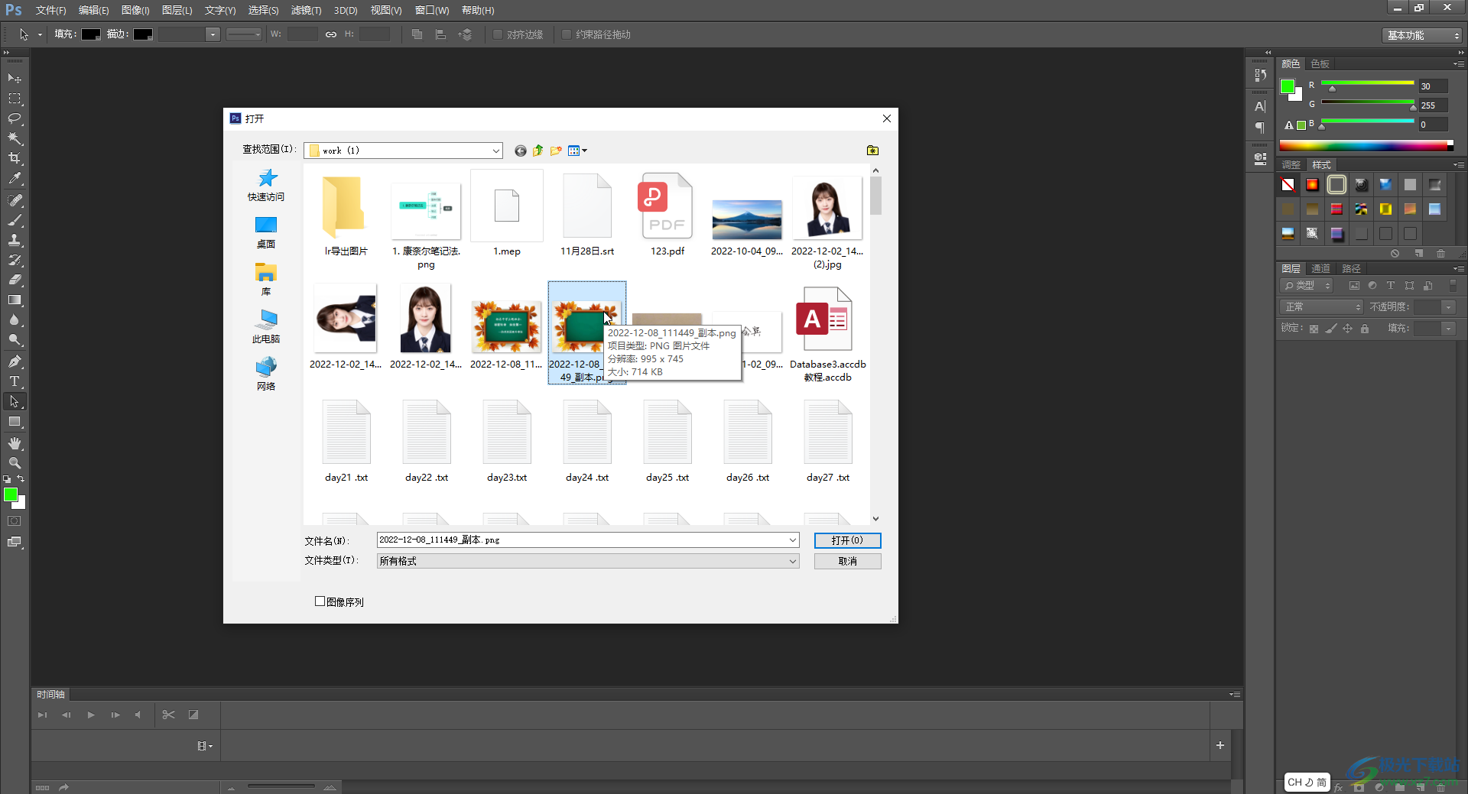1468x794 pixels.
Task: Toggle lock all in layers panel
Action: 1365,329
